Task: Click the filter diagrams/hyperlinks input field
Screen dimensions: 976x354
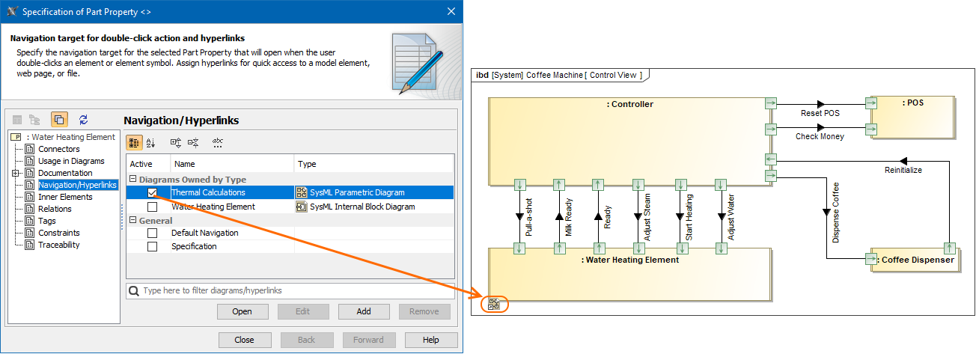Action: [290, 290]
